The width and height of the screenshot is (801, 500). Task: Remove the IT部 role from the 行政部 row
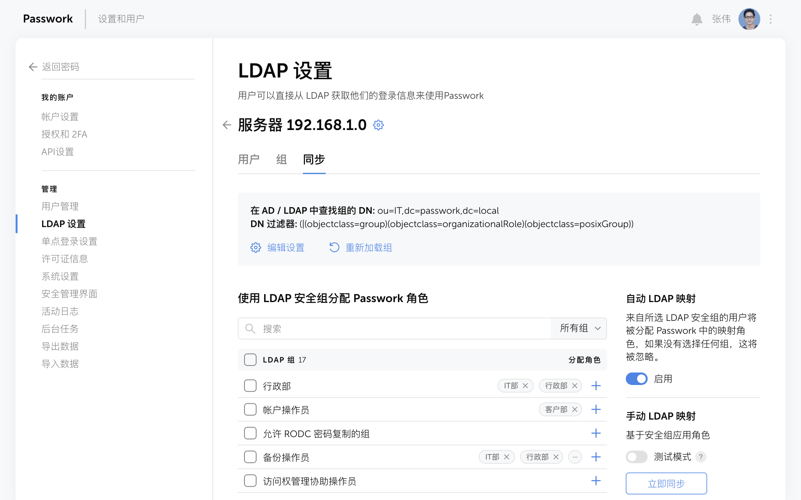pos(525,386)
